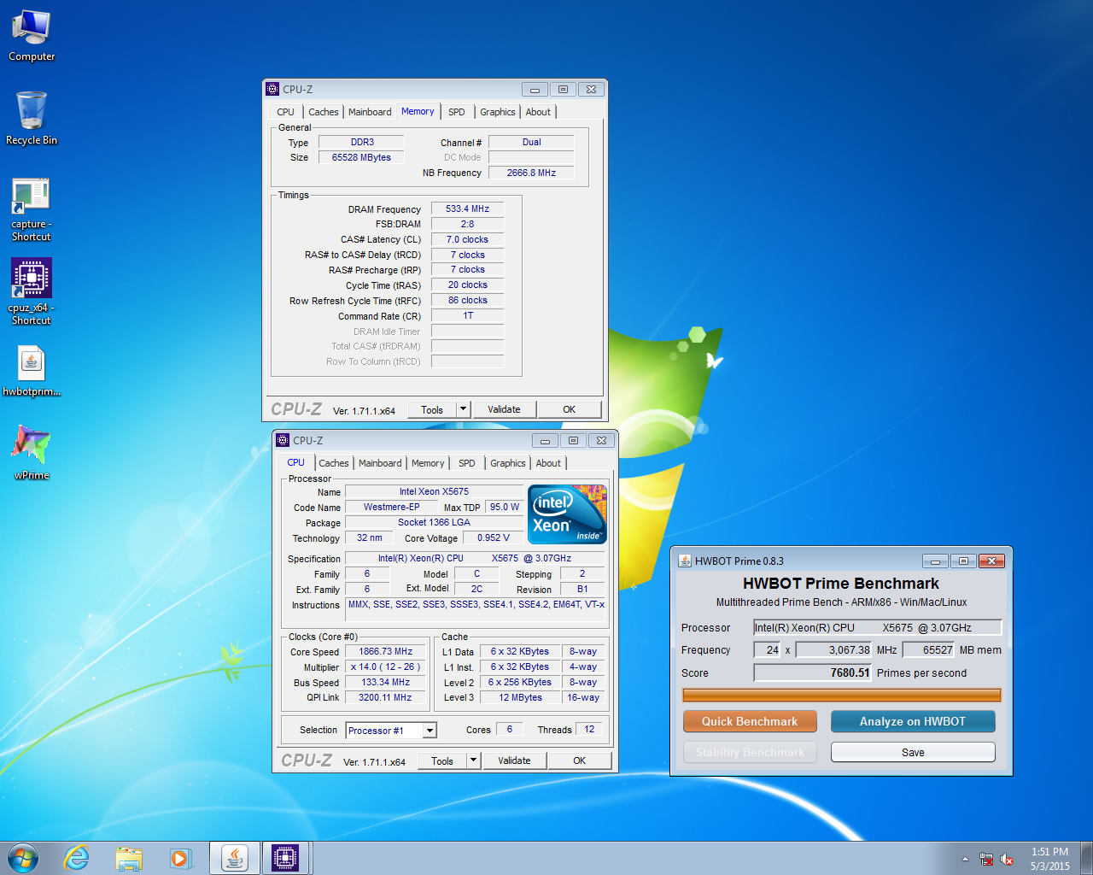Viewport: 1093px width, 875px height.
Task: Launch Internet Explorer from the taskbar
Action: click(x=77, y=858)
